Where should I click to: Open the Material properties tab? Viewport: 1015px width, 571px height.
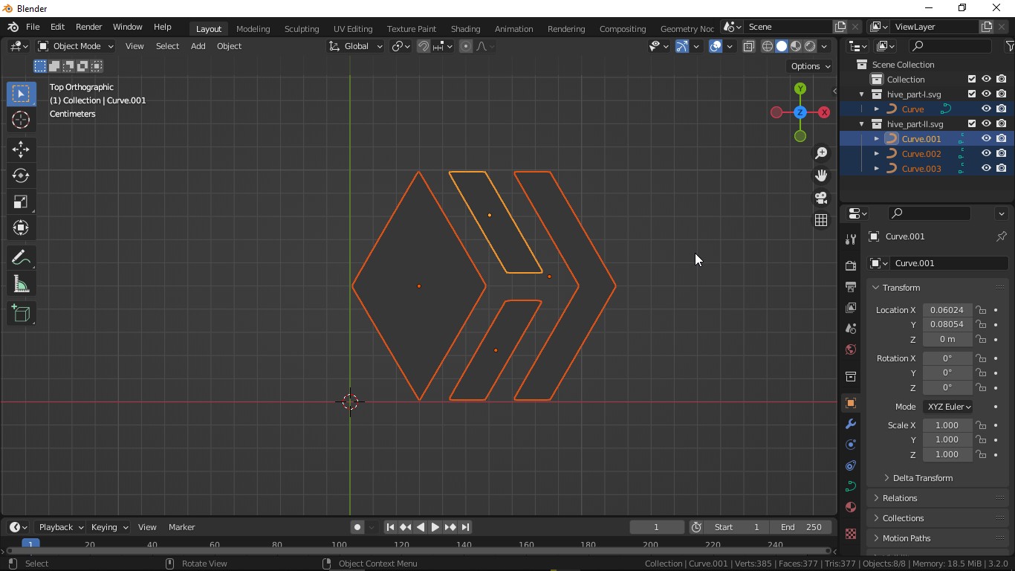(851, 507)
